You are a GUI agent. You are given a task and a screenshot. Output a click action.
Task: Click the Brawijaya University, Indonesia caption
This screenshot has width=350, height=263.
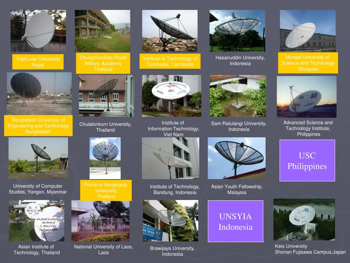pyautogui.click(x=172, y=251)
